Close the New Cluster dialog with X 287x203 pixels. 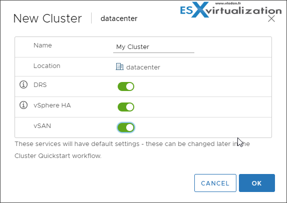point(271,18)
